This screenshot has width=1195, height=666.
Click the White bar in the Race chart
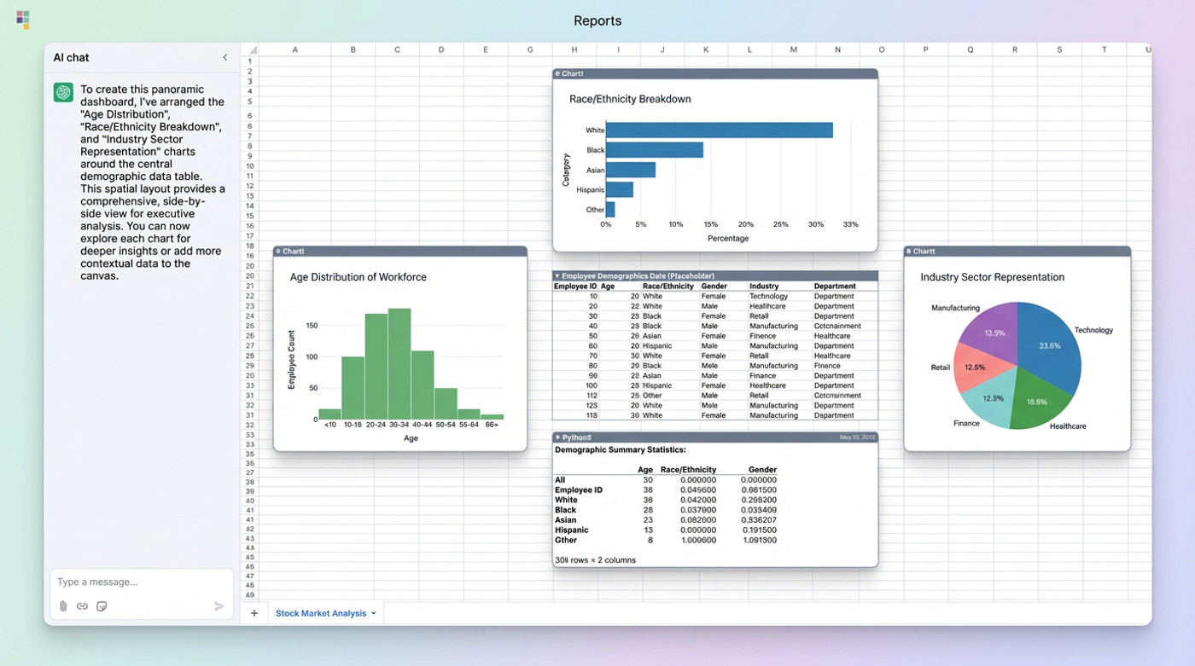click(x=720, y=130)
